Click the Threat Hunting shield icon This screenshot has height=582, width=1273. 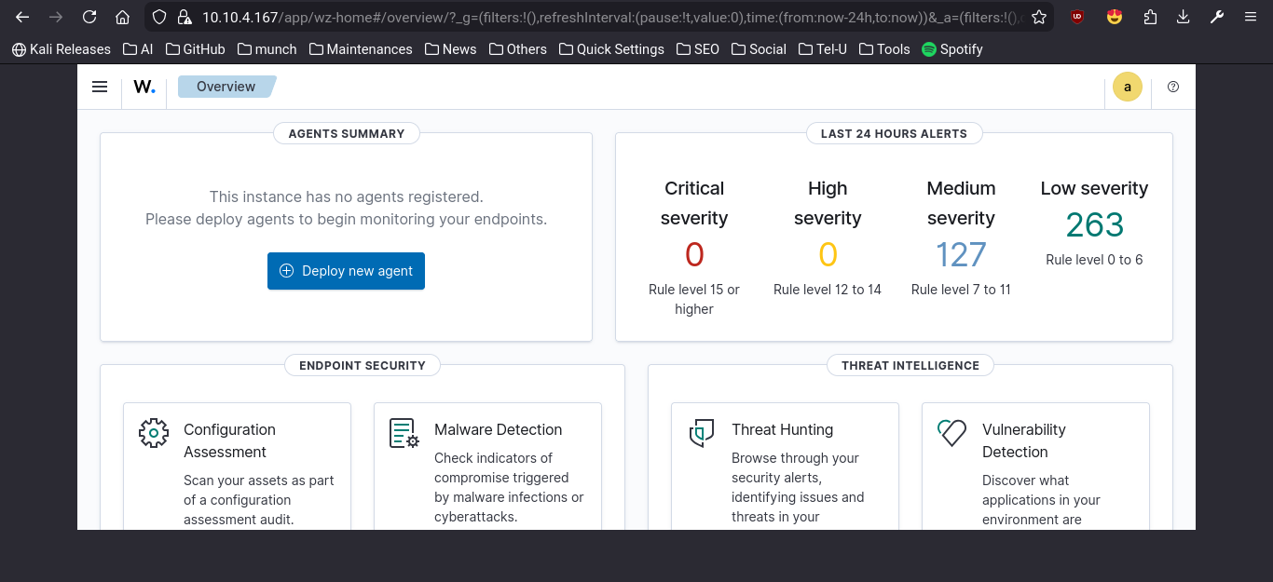[702, 433]
